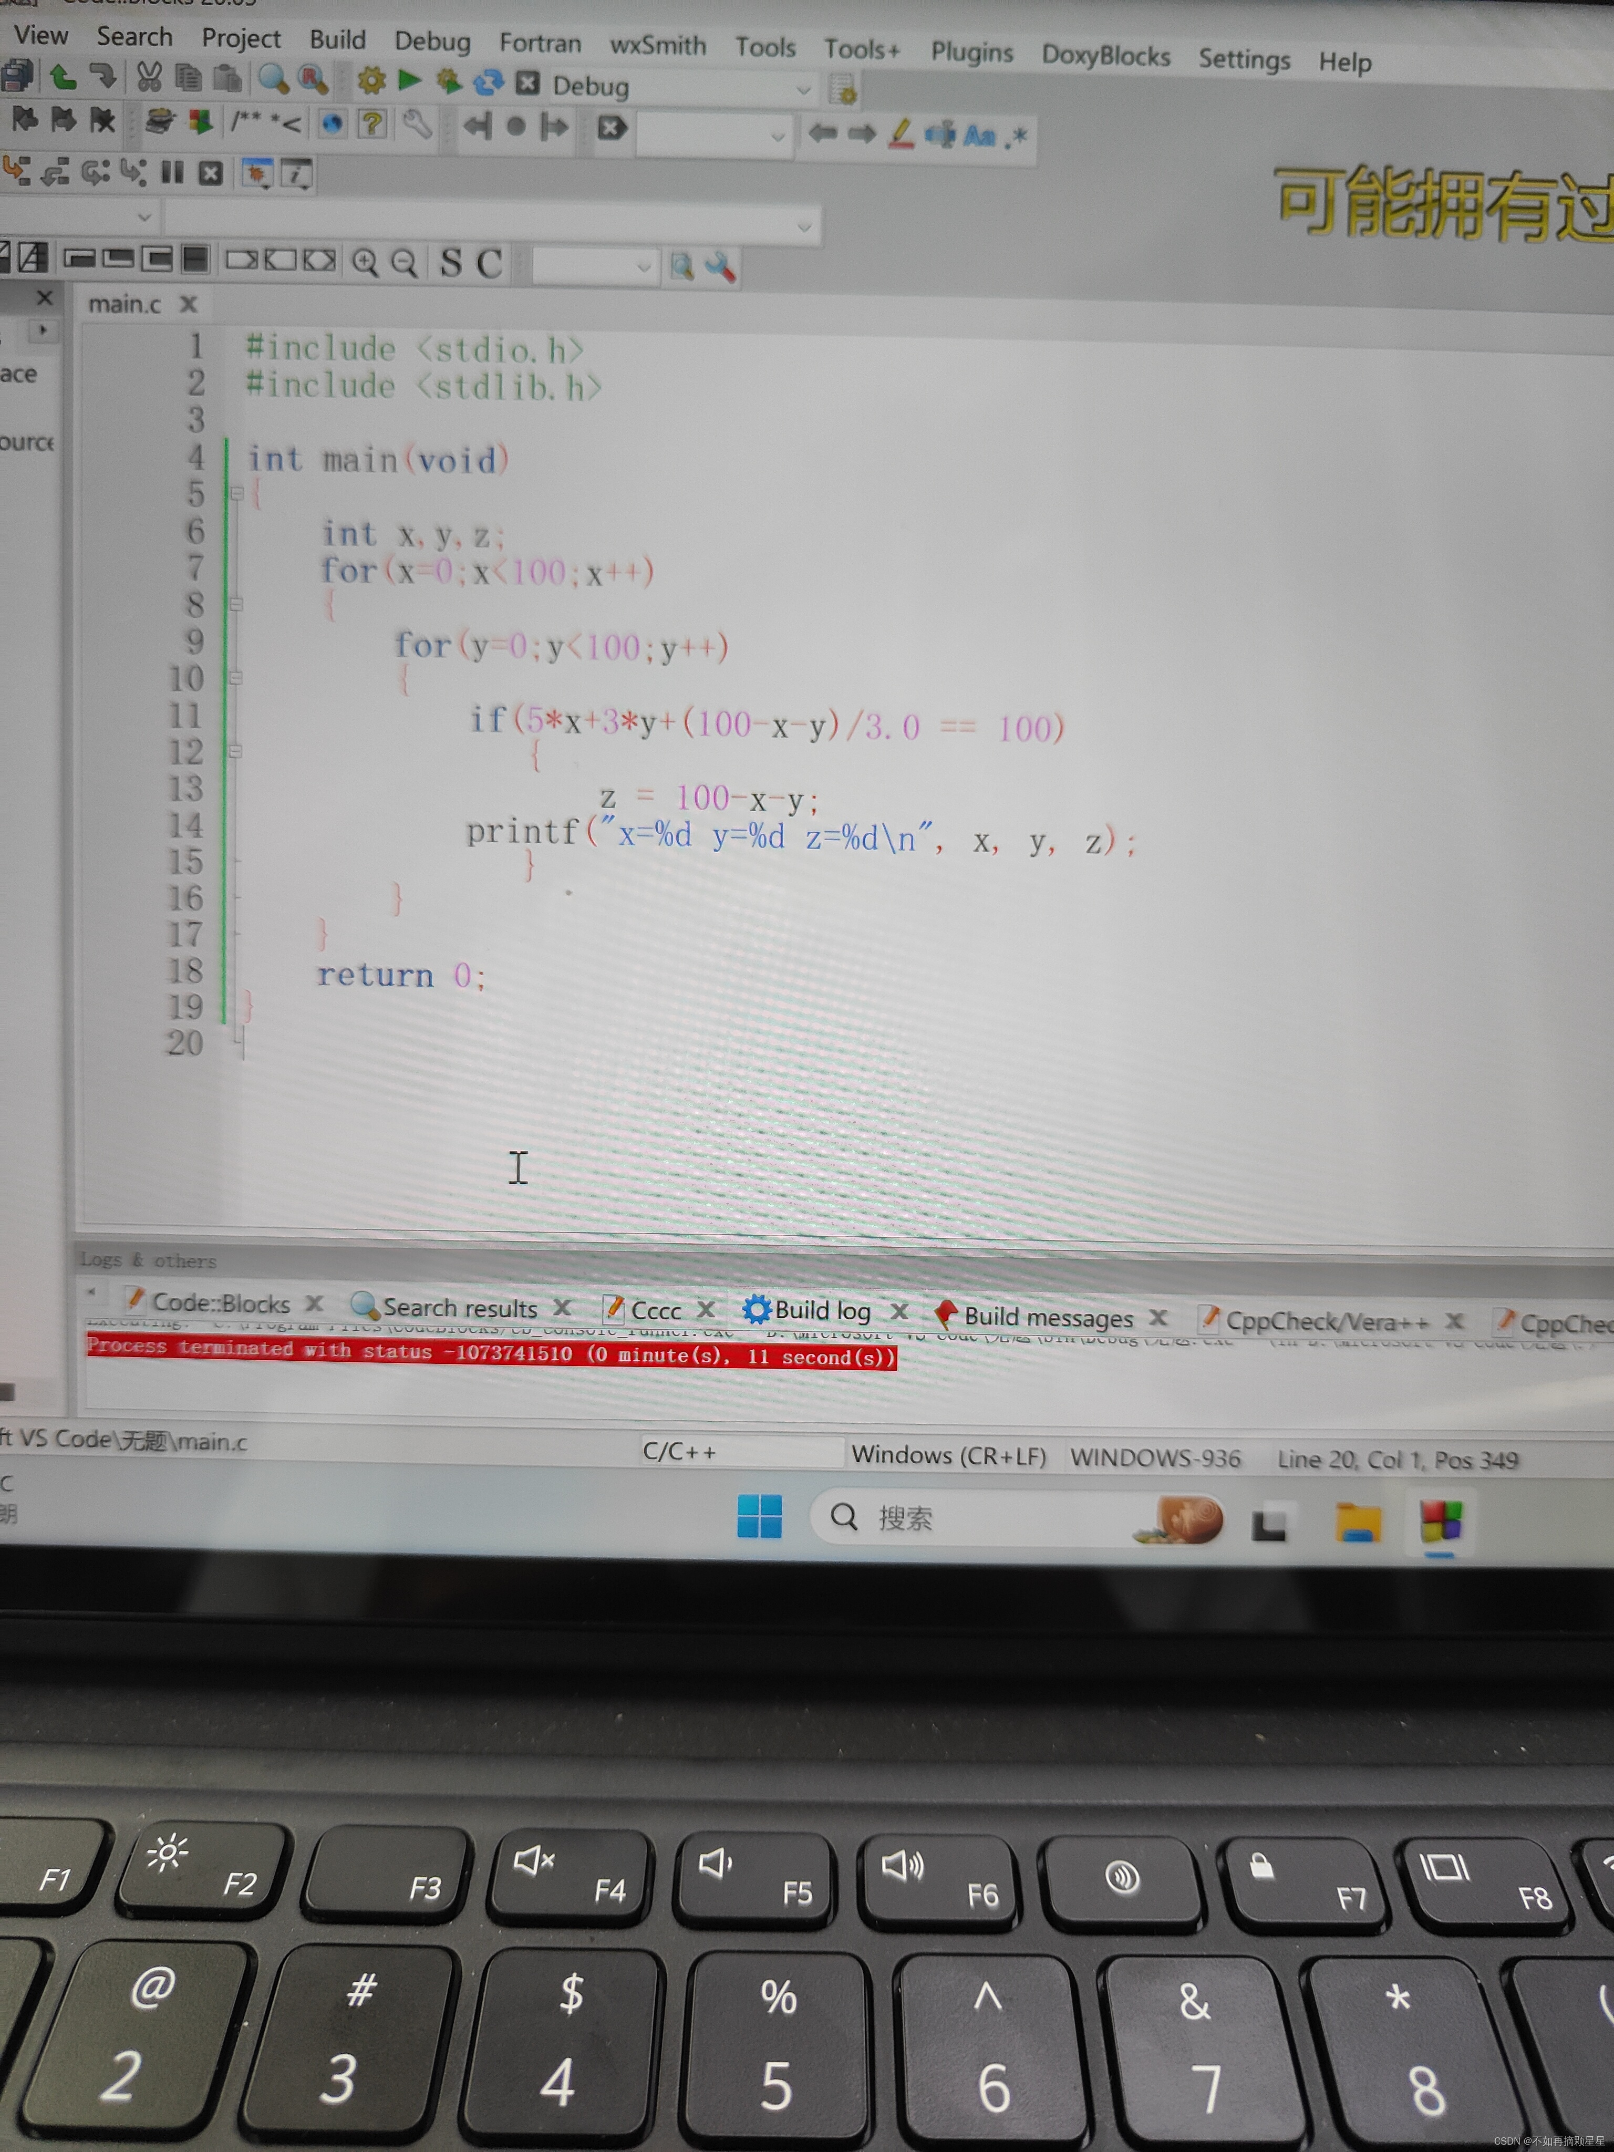Click the highlight marker pen icon

(x=902, y=133)
